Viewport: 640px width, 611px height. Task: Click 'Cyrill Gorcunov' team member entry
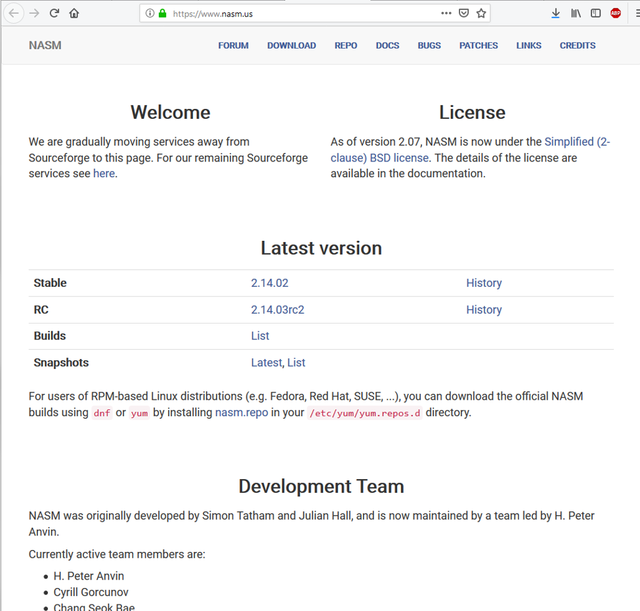(x=91, y=592)
